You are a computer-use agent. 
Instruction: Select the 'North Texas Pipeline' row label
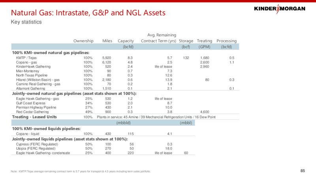pyautogui.click(x=32, y=75)
